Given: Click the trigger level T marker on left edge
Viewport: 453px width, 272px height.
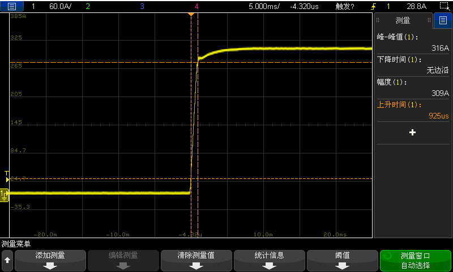Looking at the screenshot, I should click(7, 176).
